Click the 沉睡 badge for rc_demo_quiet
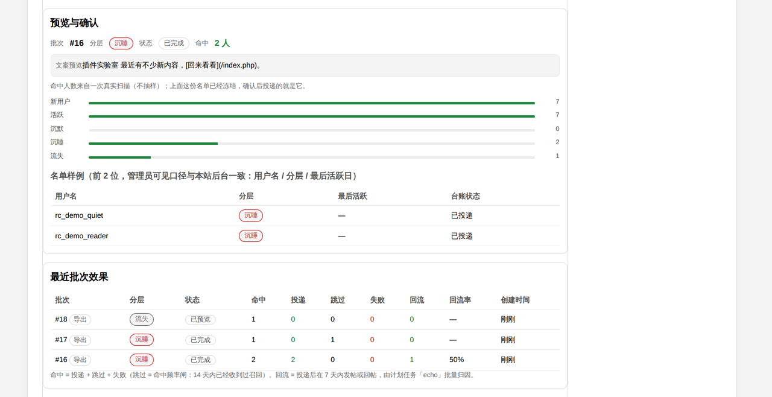Viewport: 772px width, 397px height. (x=251, y=215)
